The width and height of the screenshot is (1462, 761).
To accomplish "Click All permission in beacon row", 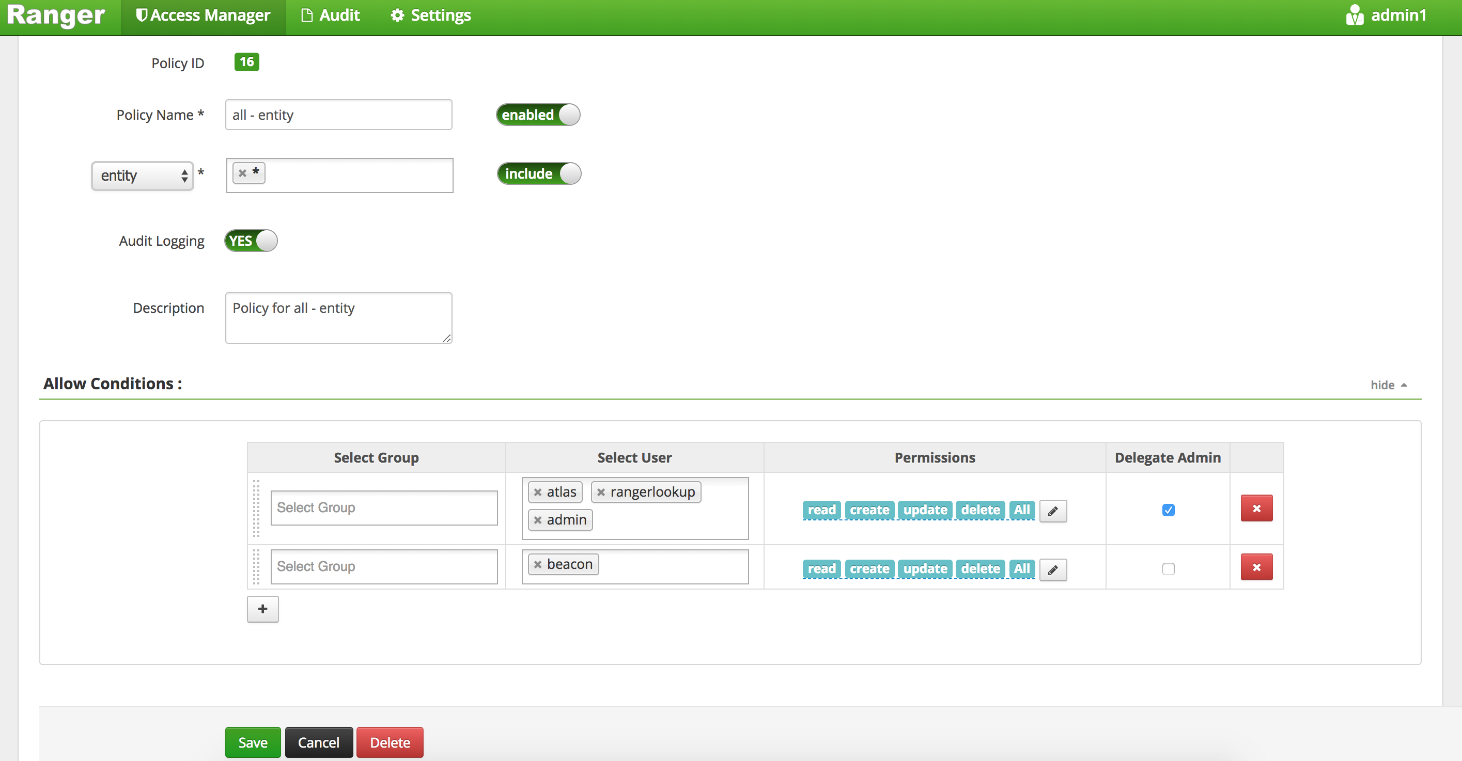I will [1021, 569].
